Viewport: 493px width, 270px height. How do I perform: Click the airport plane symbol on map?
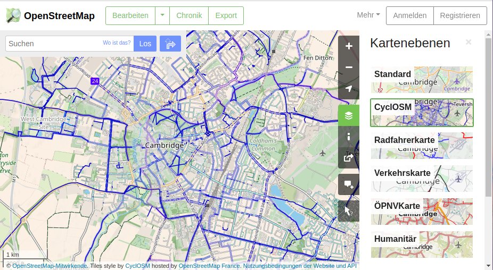coord(322,153)
